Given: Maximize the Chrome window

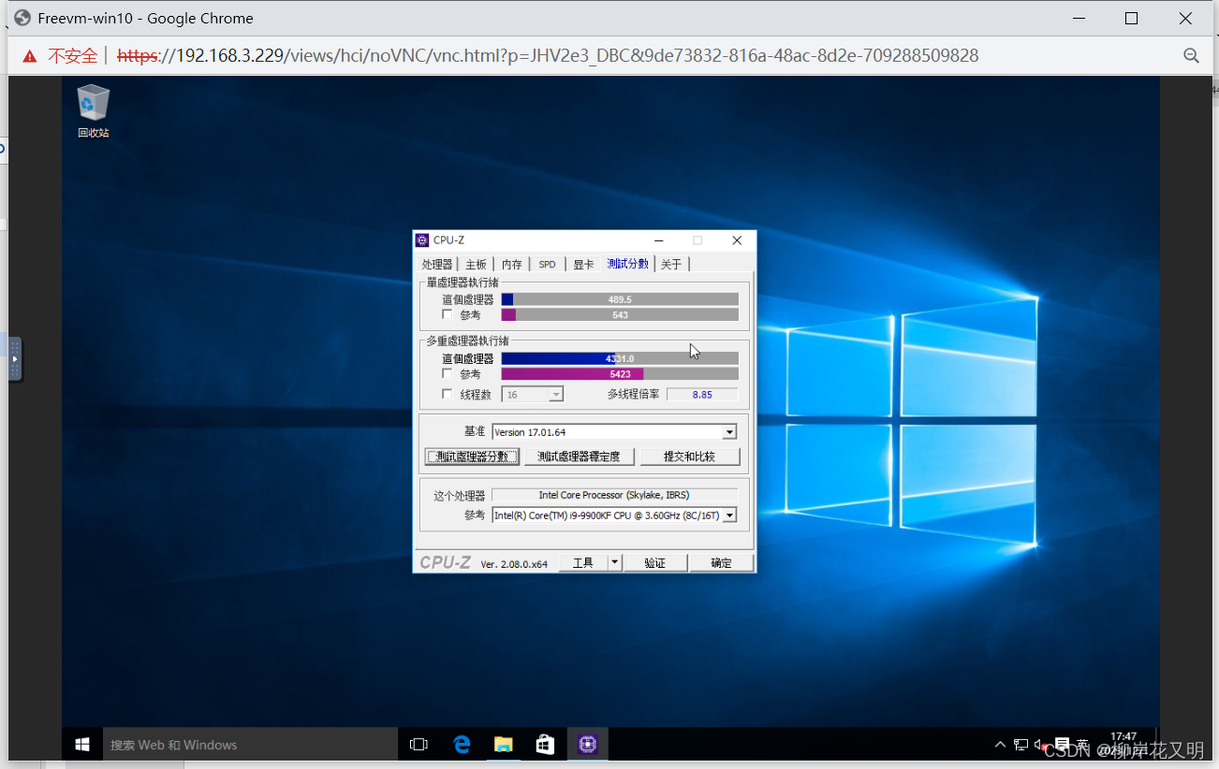Looking at the screenshot, I should tap(1131, 18).
